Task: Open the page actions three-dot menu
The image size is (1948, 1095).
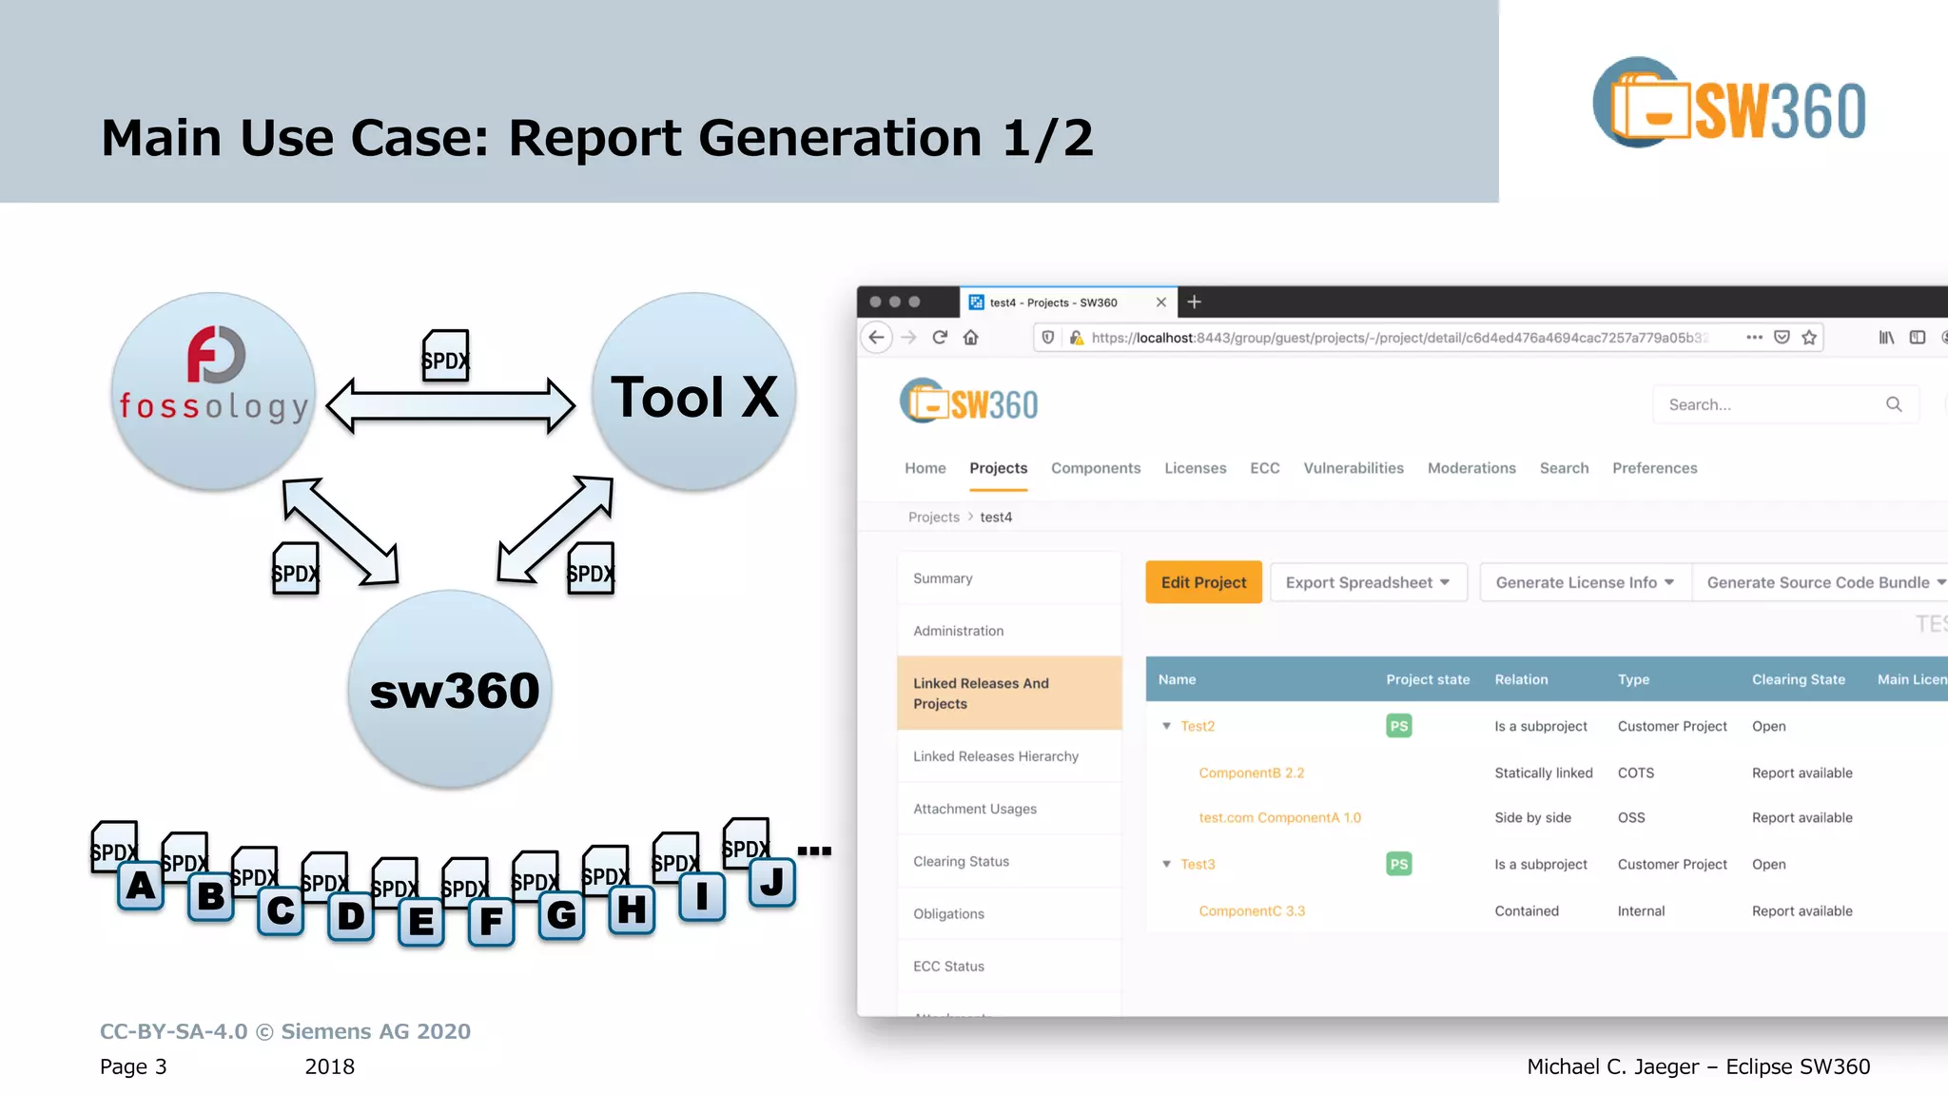Action: tap(1755, 338)
